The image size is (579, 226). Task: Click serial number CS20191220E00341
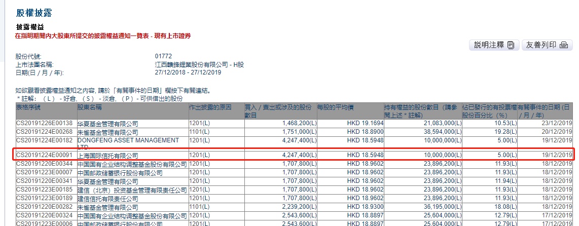(44, 181)
